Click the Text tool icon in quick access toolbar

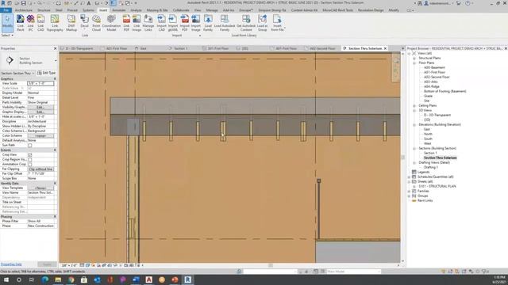coord(88,3)
